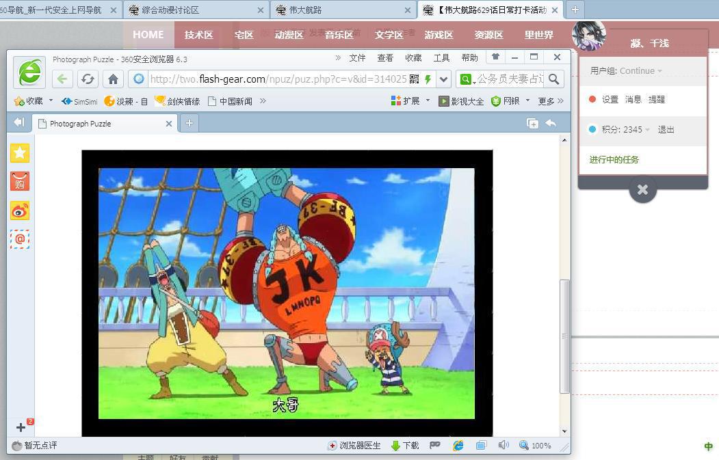
Task: Click the 100% zoom level control
Action: [x=535, y=446]
